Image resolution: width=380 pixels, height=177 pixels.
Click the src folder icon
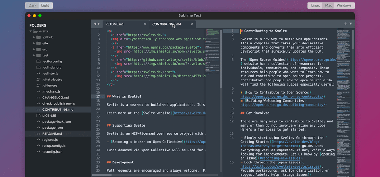[x=38, y=49]
